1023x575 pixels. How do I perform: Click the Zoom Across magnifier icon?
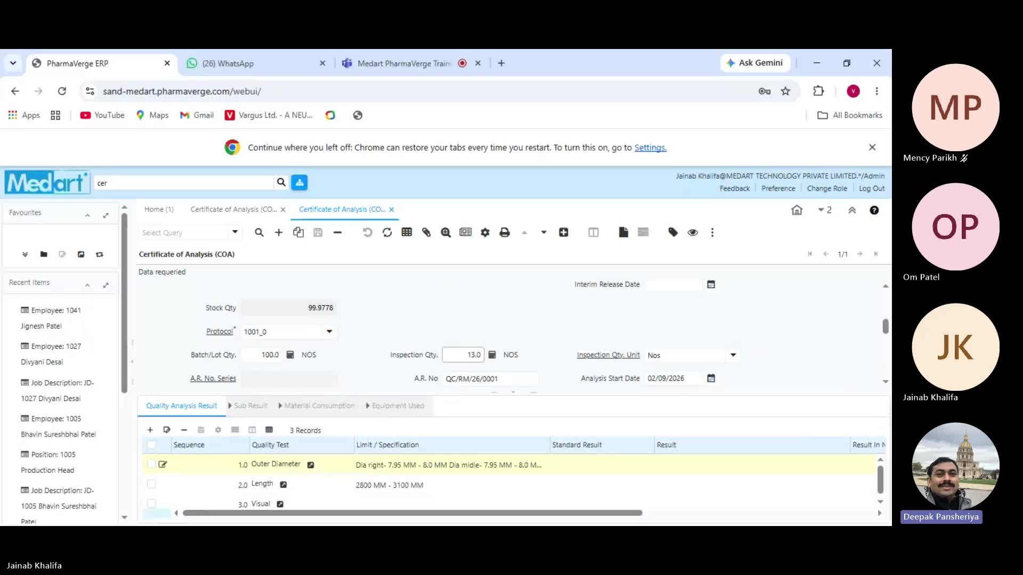pyautogui.click(x=446, y=233)
